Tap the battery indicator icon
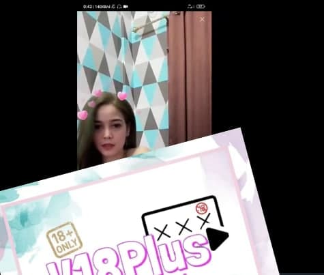 point(201,7)
